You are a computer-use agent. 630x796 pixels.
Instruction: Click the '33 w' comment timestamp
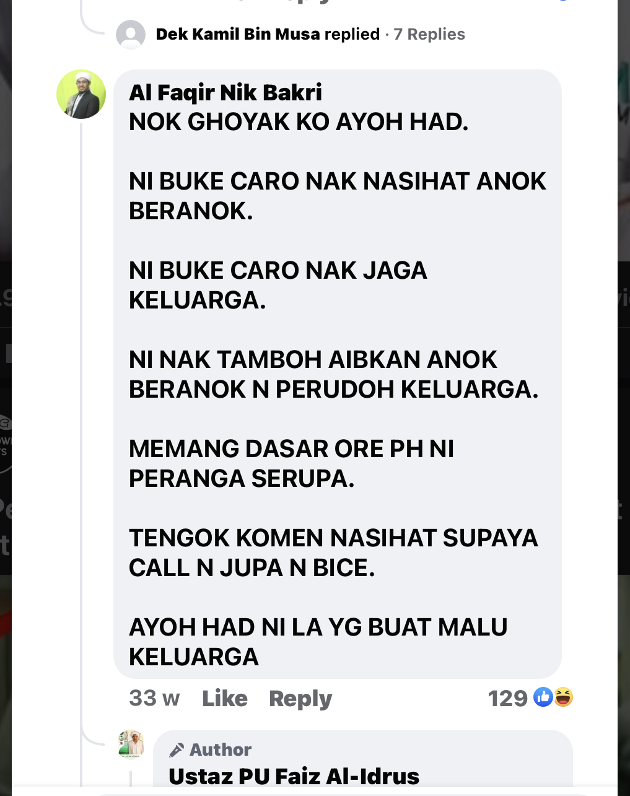tap(154, 698)
